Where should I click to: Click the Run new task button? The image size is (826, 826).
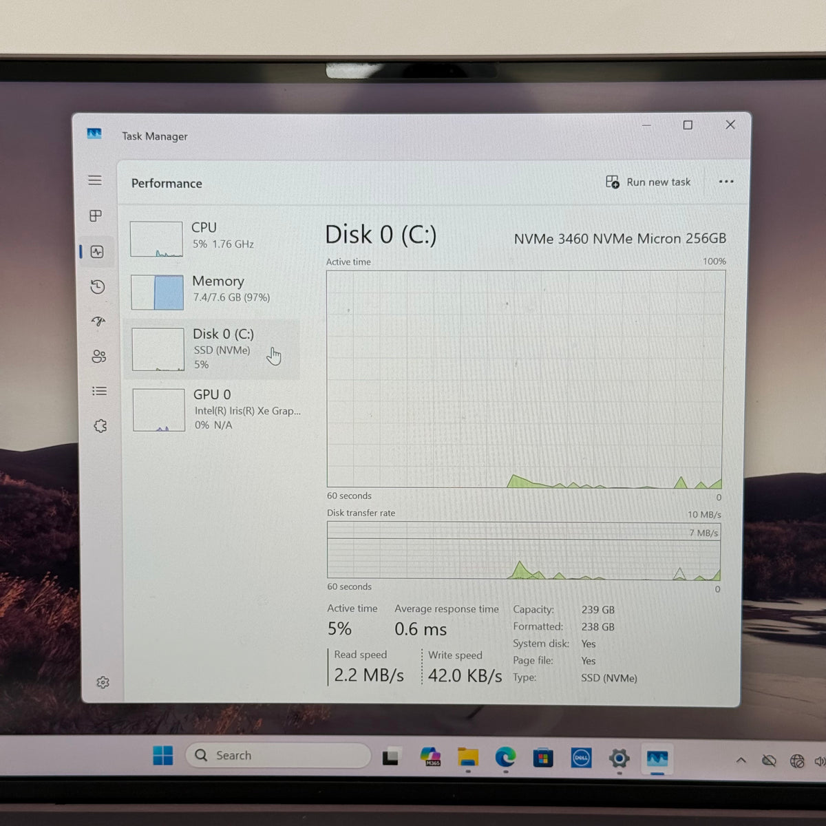pyautogui.click(x=648, y=182)
